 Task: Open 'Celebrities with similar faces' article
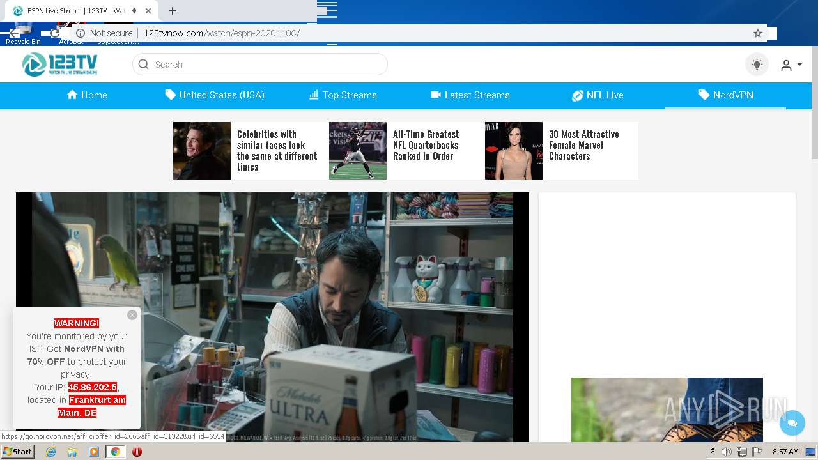pyautogui.click(x=277, y=151)
